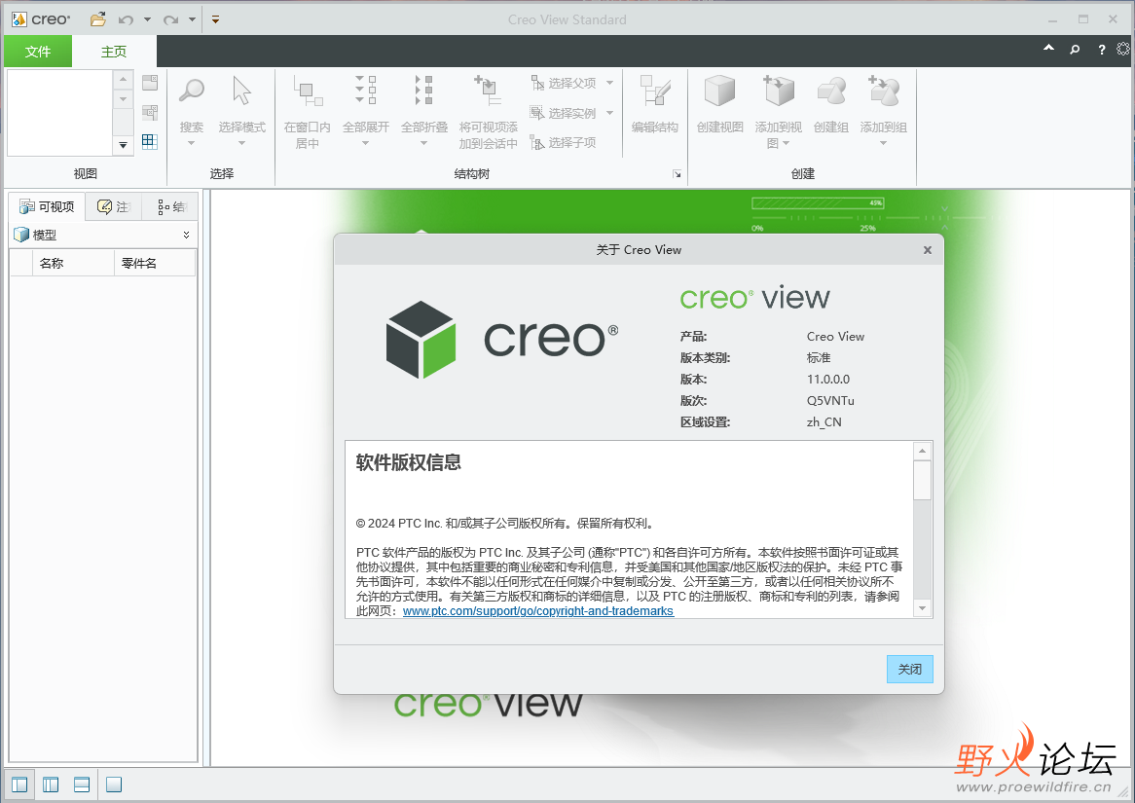This screenshot has width=1135, height=803.
Task: Open the 文件 menu tab
Action: coord(38,52)
